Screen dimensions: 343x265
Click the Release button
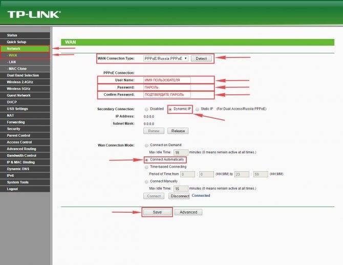(x=178, y=131)
